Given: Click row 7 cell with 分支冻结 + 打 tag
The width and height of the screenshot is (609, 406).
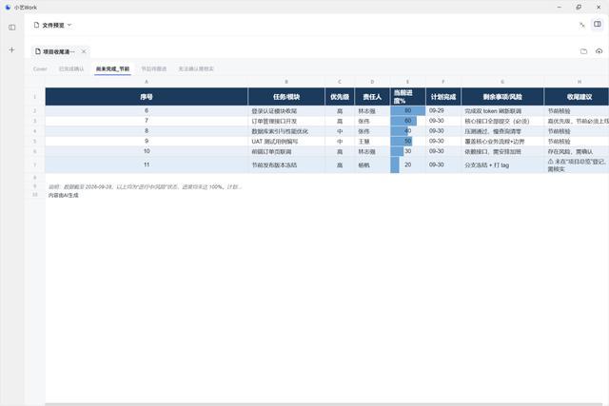Looking at the screenshot, I should point(502,164).
